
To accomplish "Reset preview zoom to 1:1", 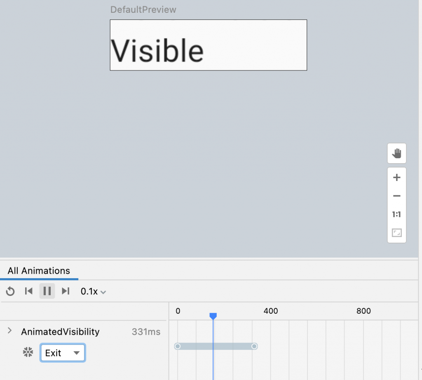I will point(397,214).
